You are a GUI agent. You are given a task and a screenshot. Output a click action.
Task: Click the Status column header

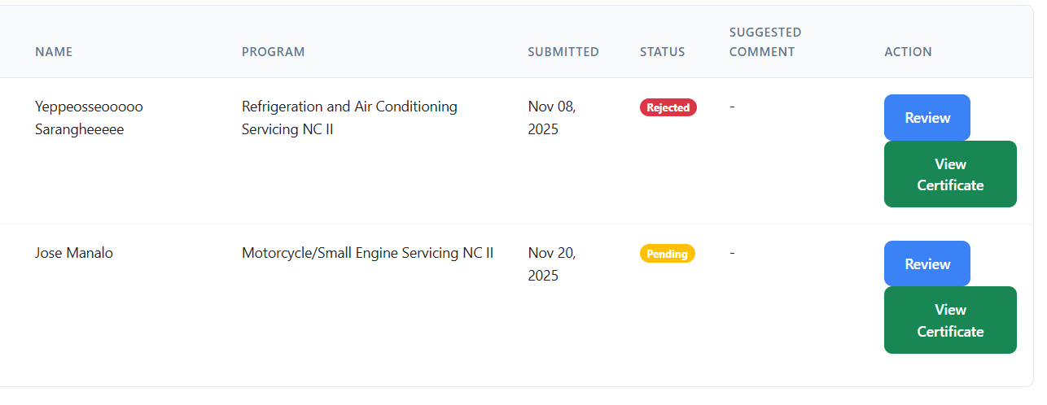[x=662, y=52]
